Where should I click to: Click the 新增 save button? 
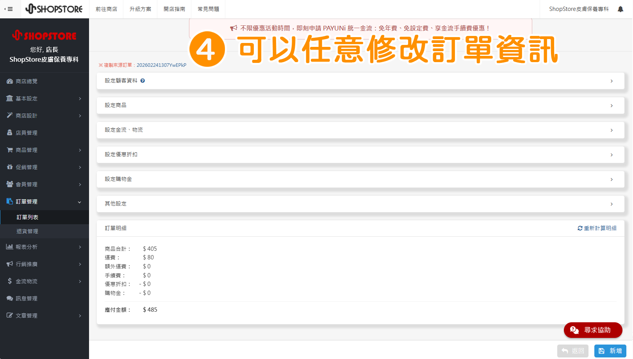[x=610, y=351]
